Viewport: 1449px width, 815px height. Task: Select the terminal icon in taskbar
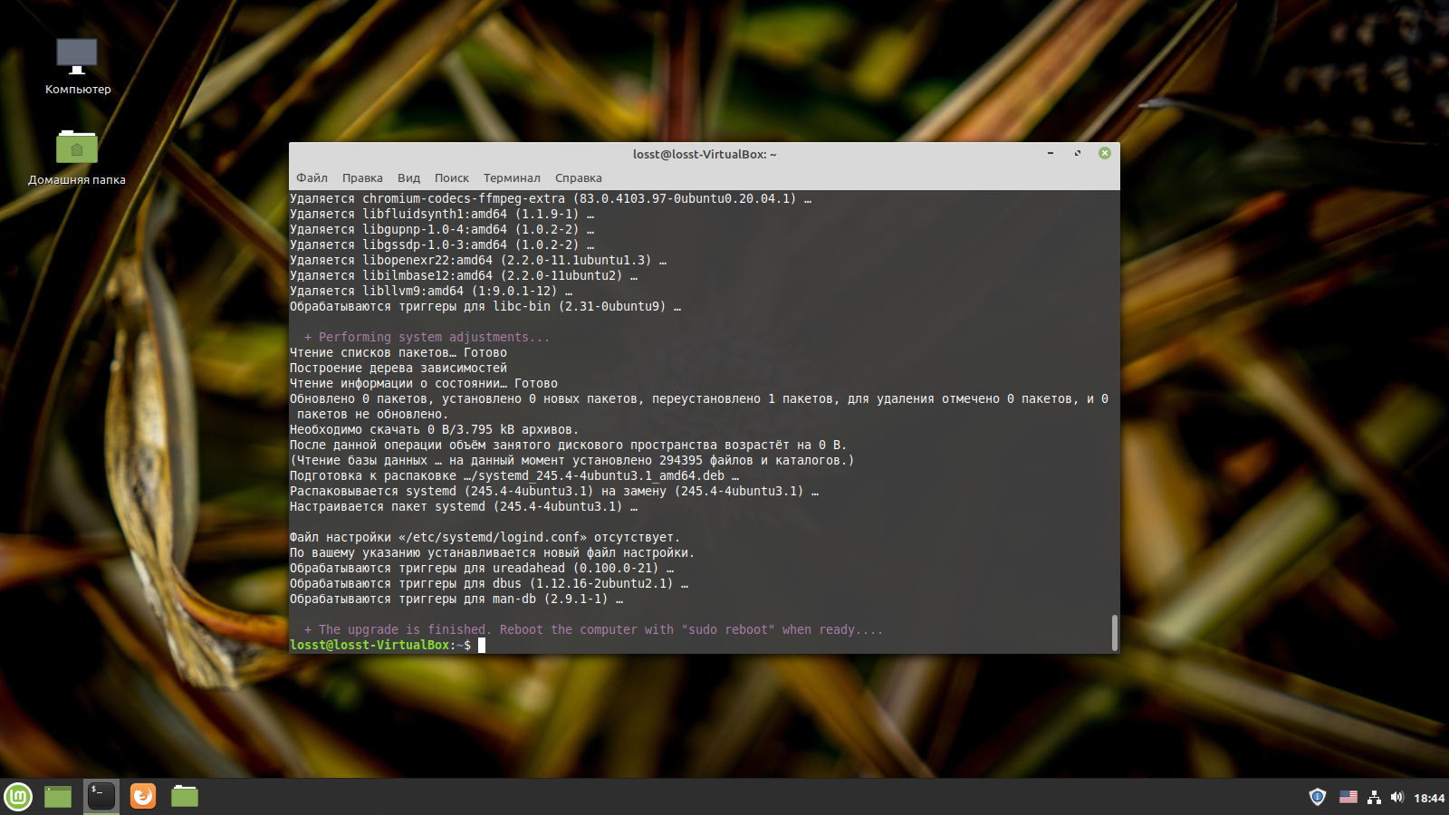coord(101,796)
